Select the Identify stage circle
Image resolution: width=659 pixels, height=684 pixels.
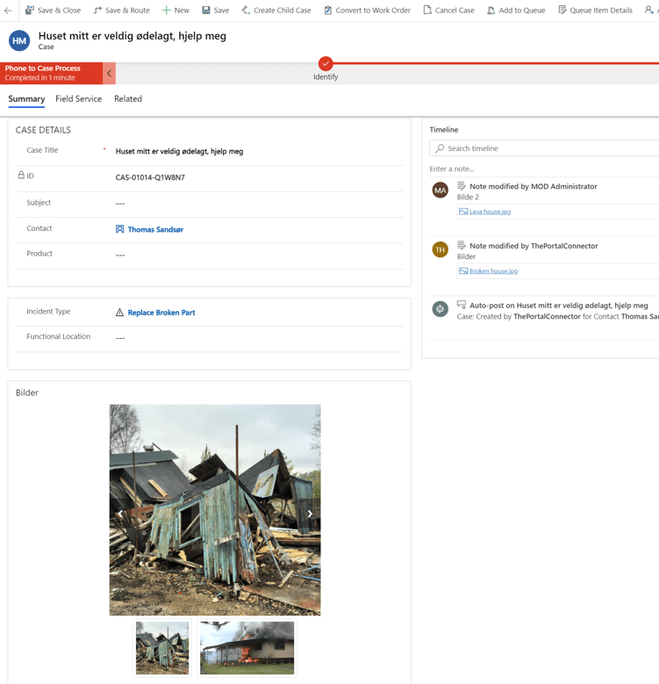pos(326,63)
